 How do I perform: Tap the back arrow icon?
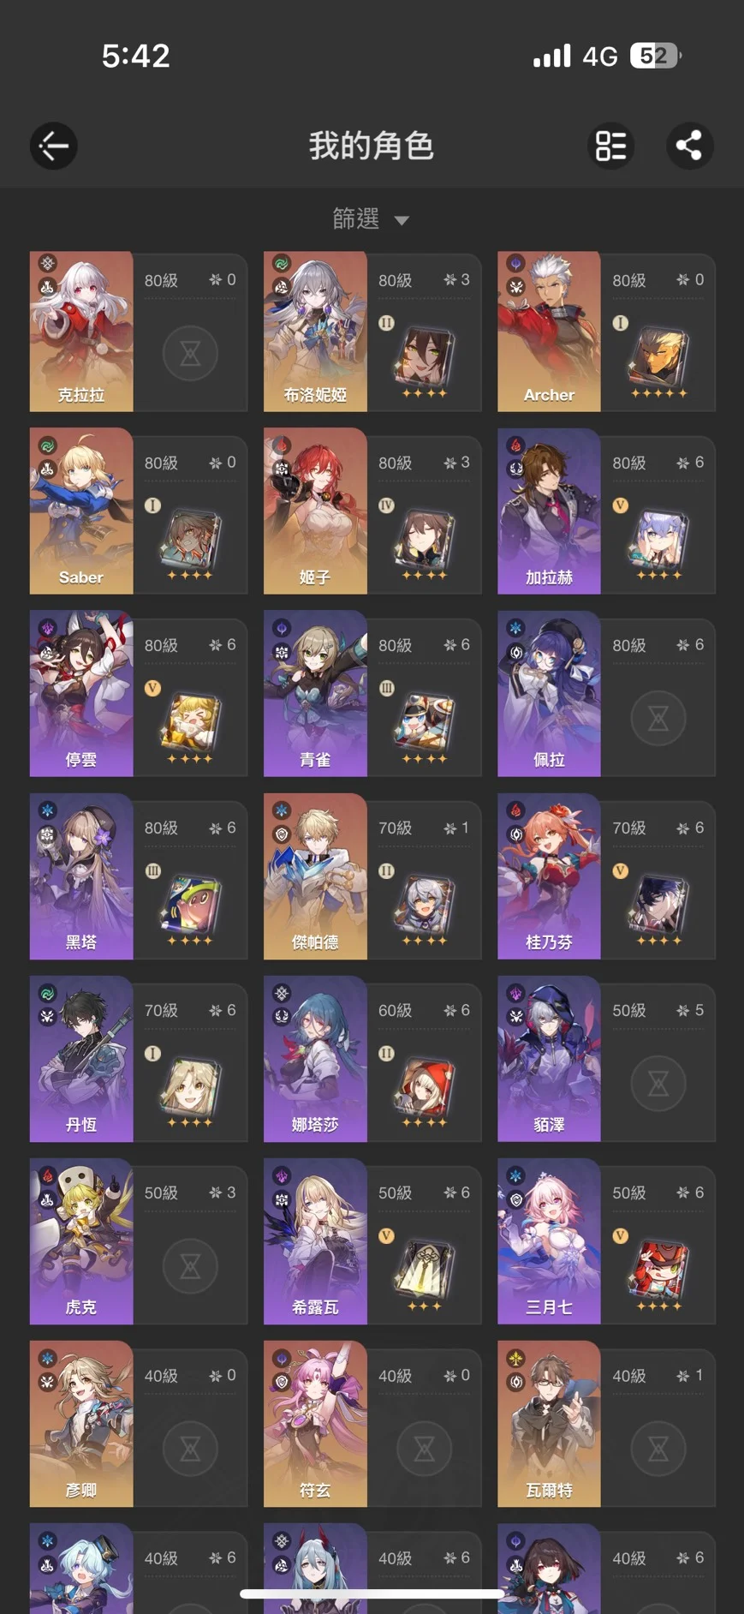click(x=53, y=146)
